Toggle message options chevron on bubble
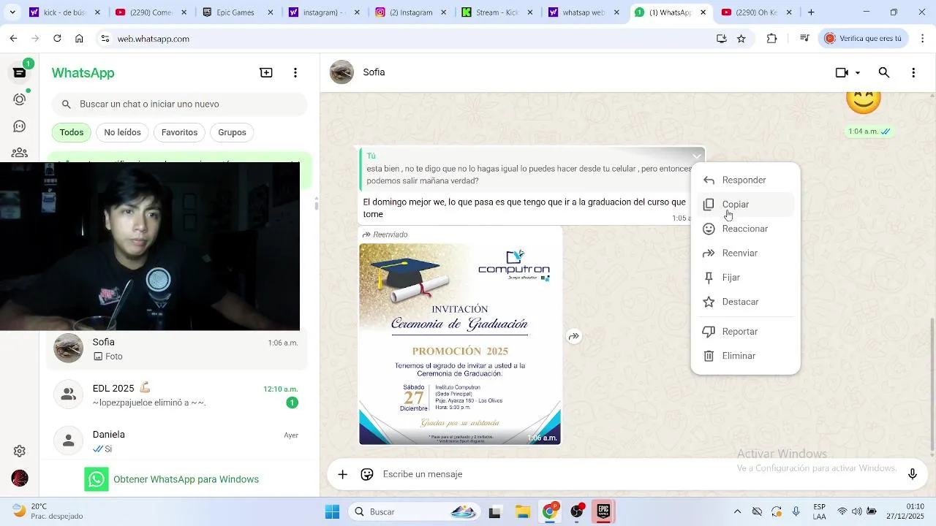The width and height of the screenshot is (936, 526). (x=696, y=156)
